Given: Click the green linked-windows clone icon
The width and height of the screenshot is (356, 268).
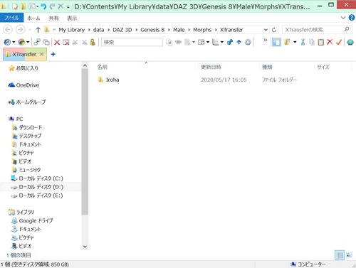Looking at the screenshot, I should pyautogui.click(x=37, y=42).
